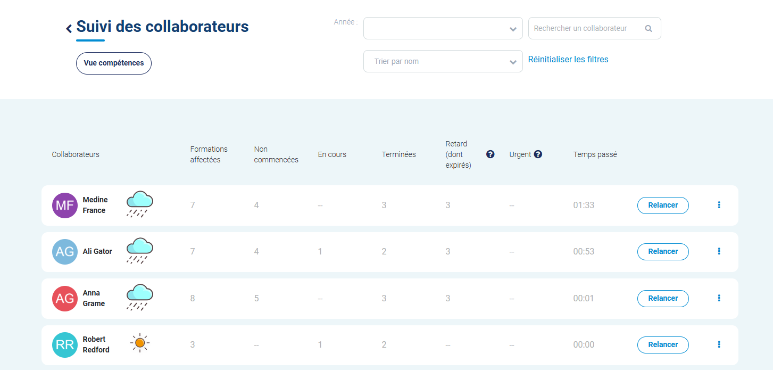Screen dimensions: 773x370
Task: Click the help icon next to Retard
Action: [x=490, y=154]
